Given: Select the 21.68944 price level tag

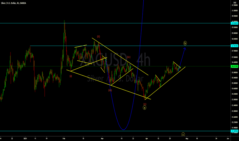Looking at the screenshot, I should pos(235,131).
